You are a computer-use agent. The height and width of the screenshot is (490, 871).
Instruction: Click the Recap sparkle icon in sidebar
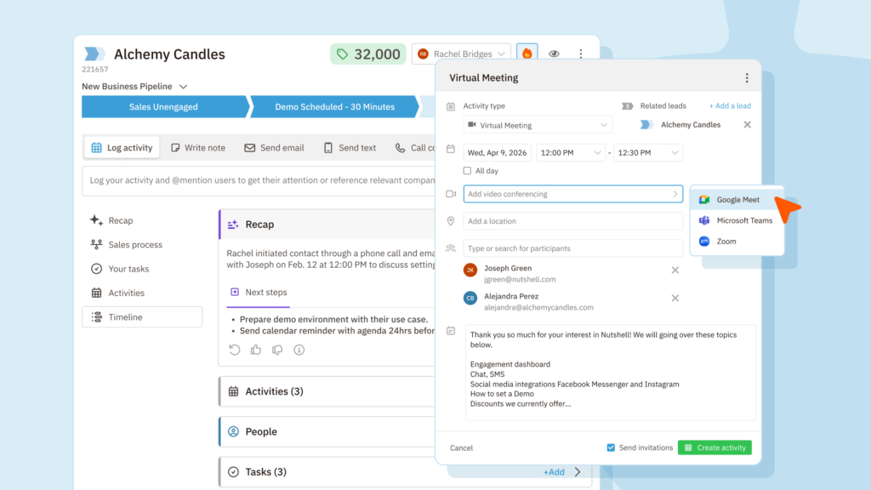96,220
